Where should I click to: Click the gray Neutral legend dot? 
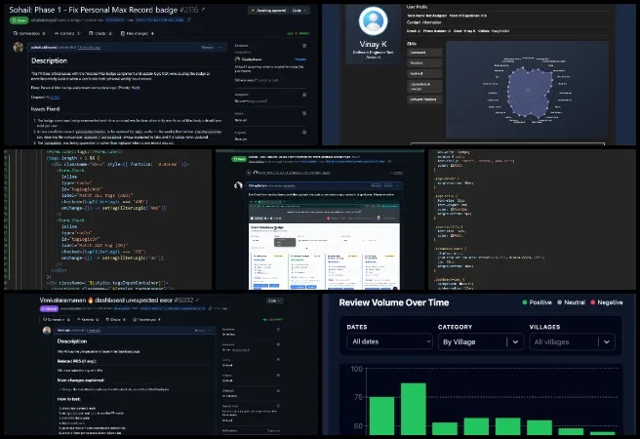(560, 302)
